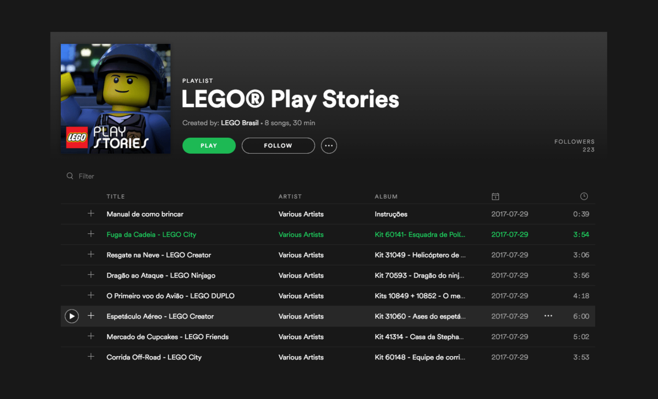Add Resgate na Neve to library

point(91,255)
